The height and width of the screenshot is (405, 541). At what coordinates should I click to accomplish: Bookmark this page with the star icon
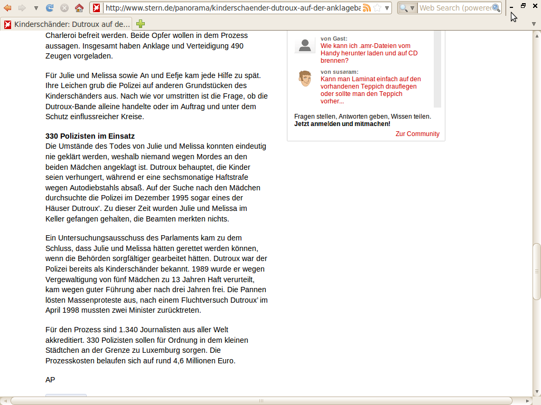[x=377, y=8]
